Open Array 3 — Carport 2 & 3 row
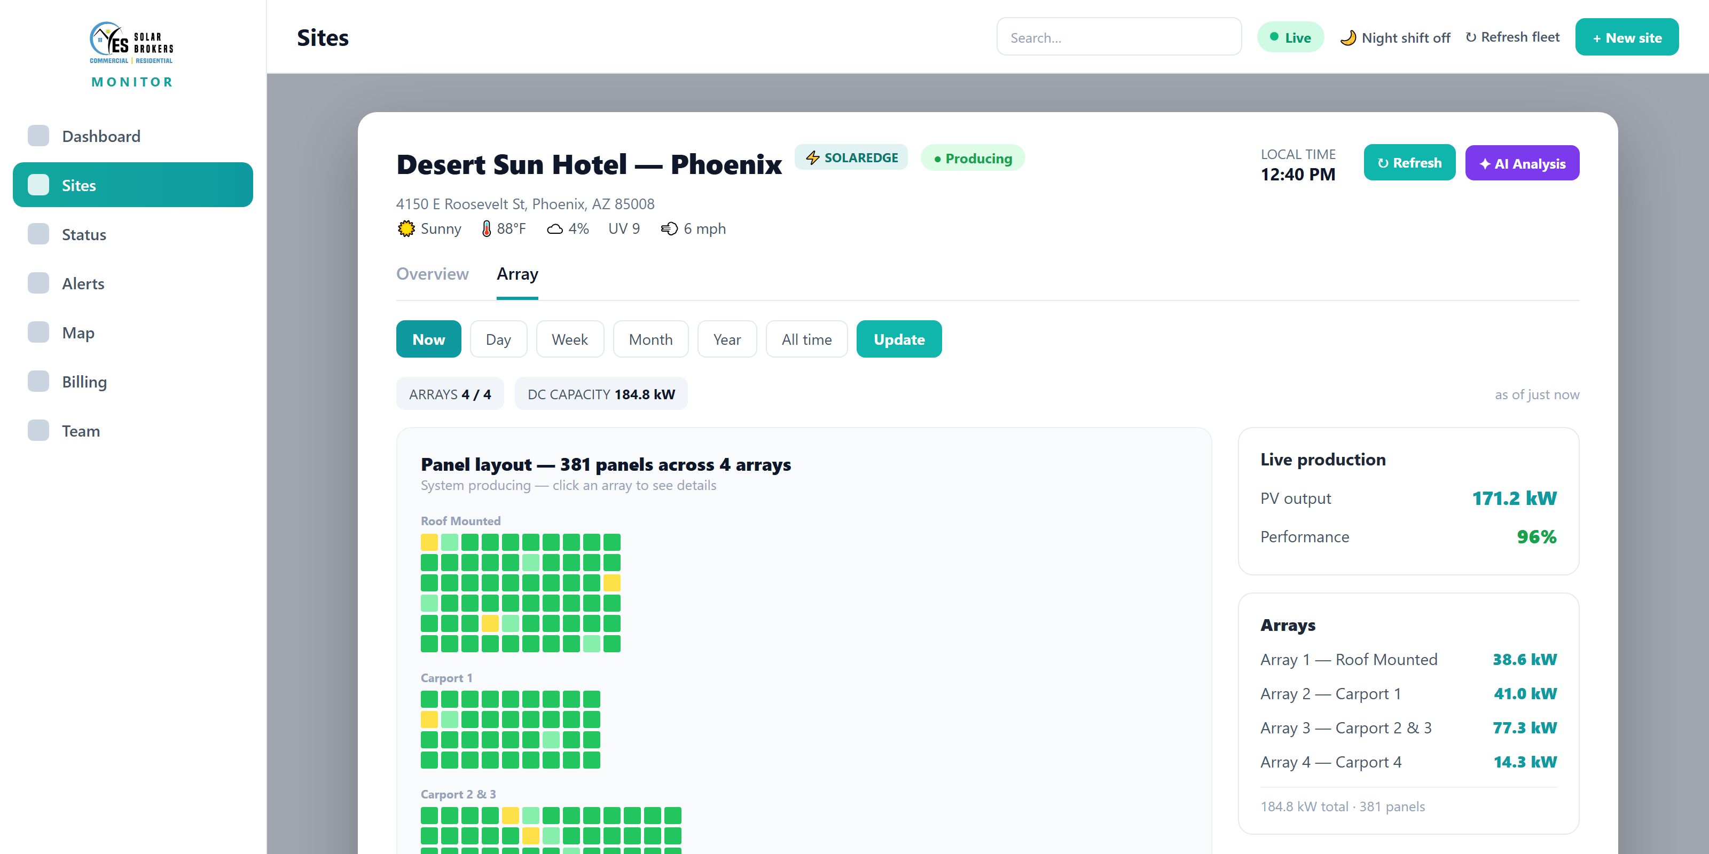 pos(1408,728)
